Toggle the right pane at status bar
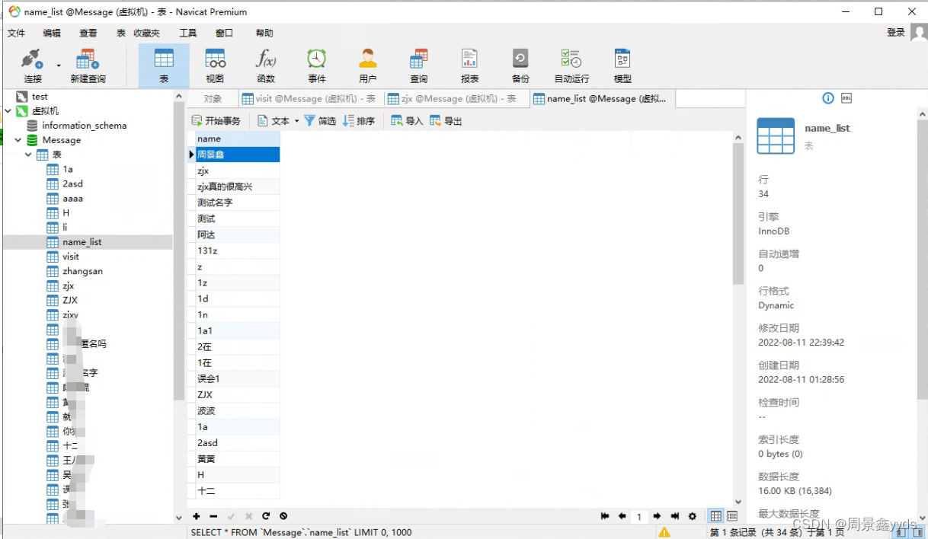928x539 pixels. tap(918, 532)
